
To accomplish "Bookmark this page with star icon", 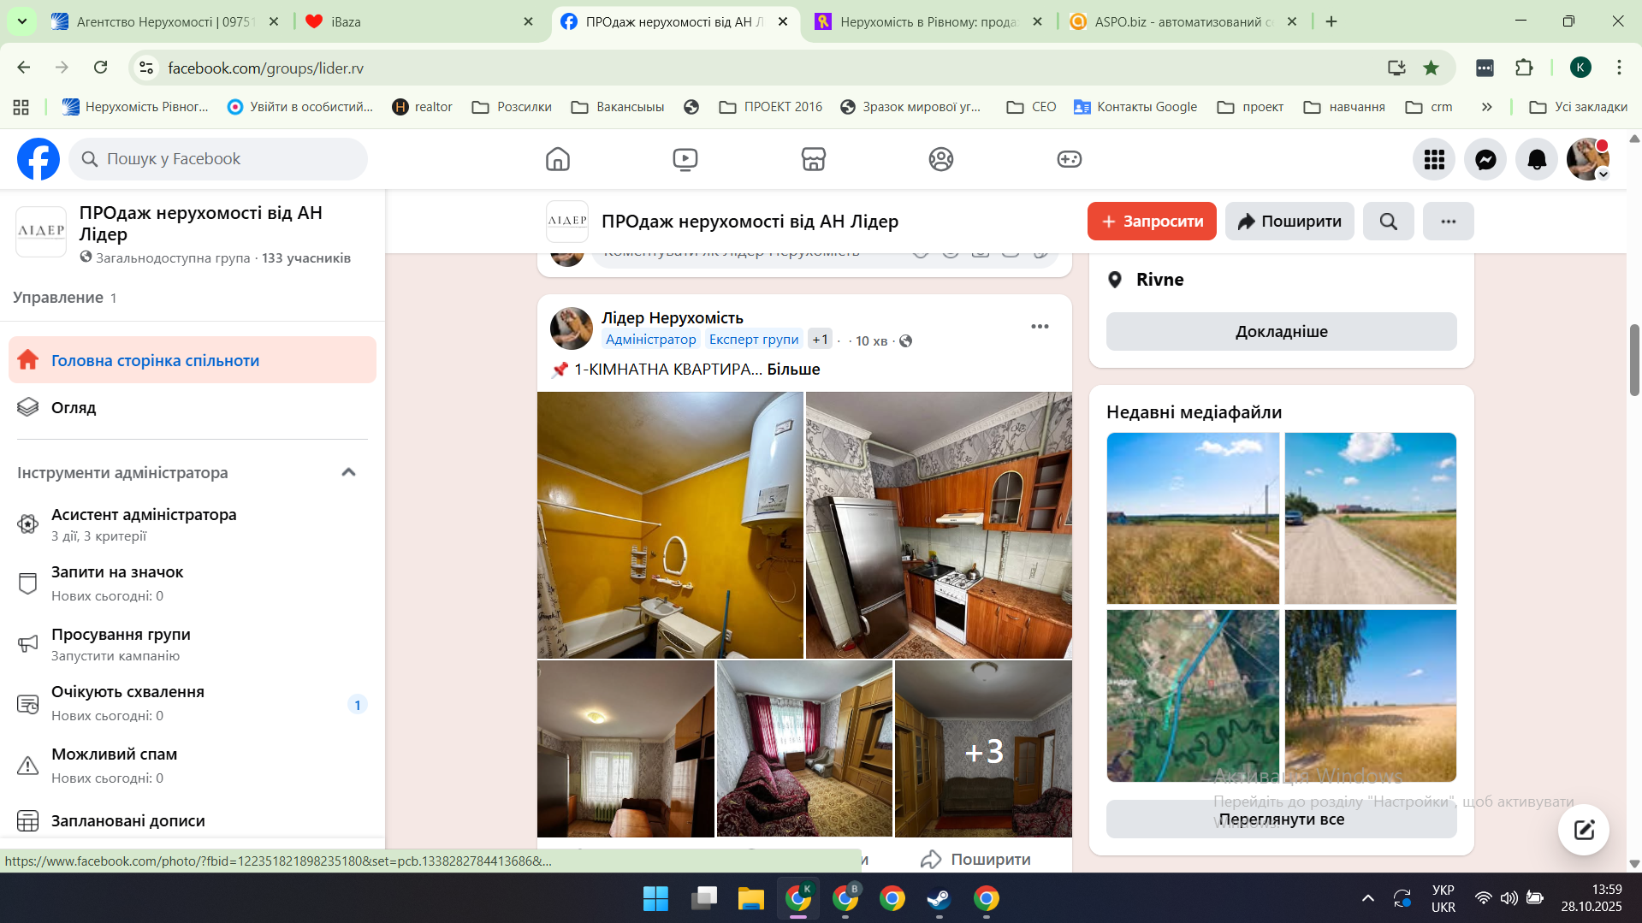I will (1431, 68).
